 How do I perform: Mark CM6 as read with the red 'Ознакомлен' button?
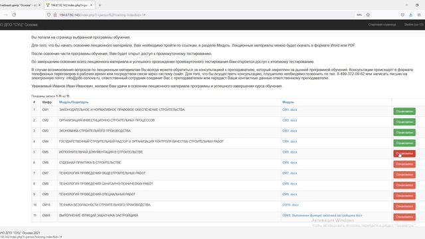coord(404,164)
